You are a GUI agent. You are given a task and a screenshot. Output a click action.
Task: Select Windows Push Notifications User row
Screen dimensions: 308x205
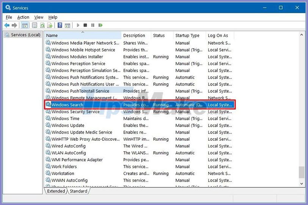point(139,84)
